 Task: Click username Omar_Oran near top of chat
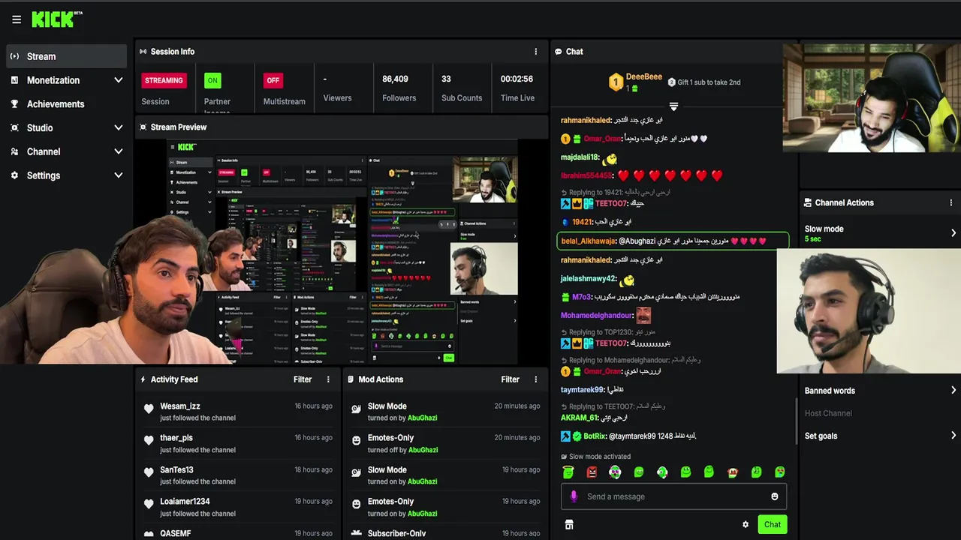[603, 139]
